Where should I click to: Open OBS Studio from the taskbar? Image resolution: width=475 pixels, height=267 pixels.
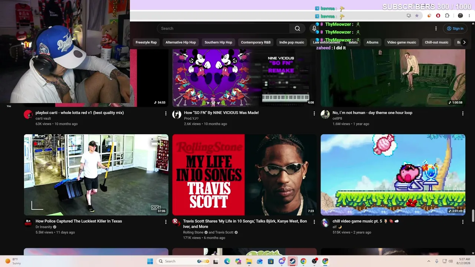314,261
